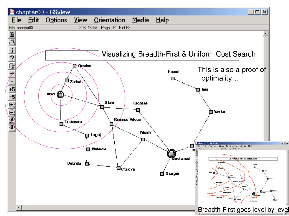Click the Mehadia city node

[88, 149]
